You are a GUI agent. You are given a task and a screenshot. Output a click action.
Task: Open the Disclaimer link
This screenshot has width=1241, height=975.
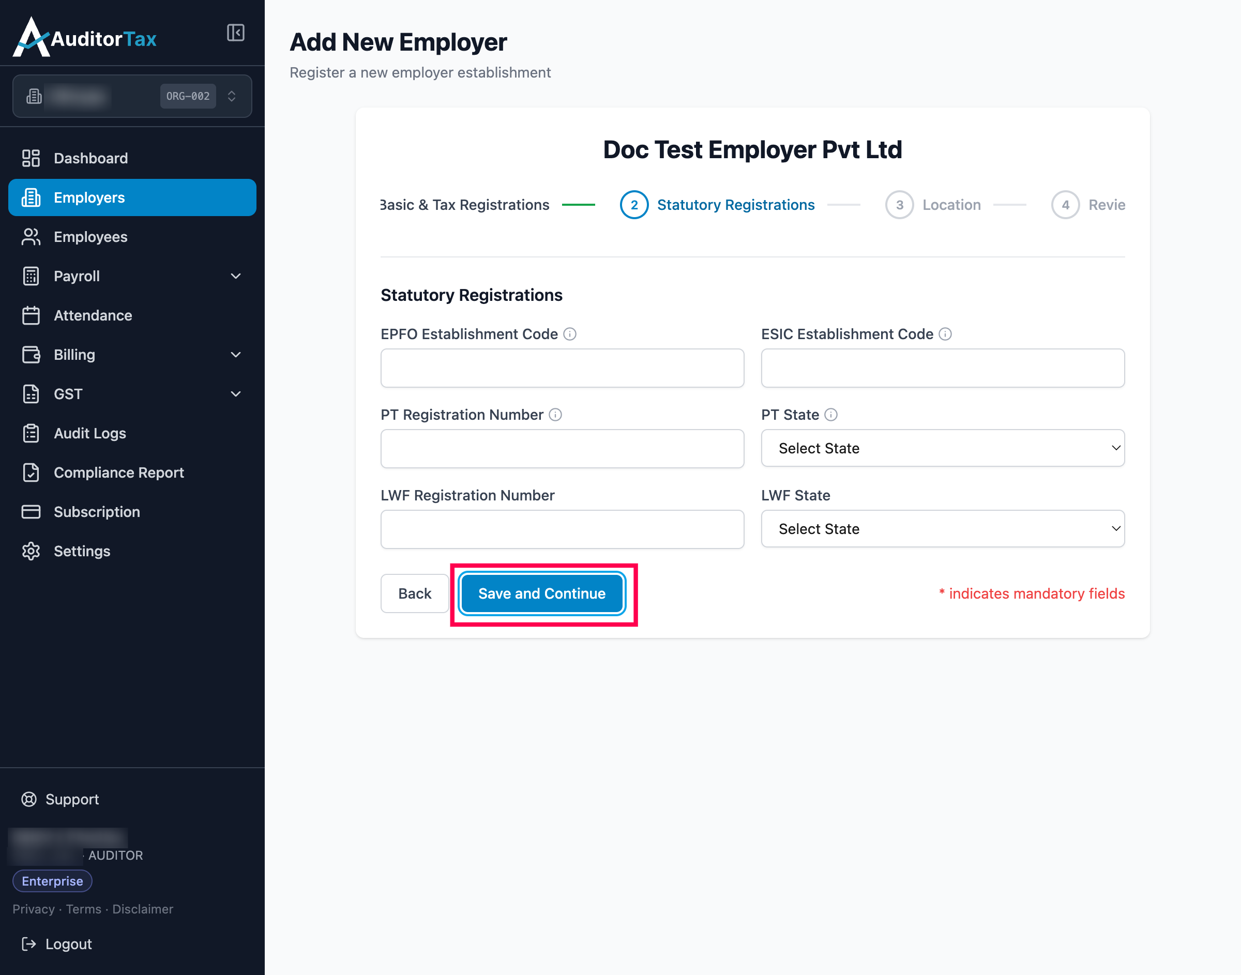(x=143, y=909)
